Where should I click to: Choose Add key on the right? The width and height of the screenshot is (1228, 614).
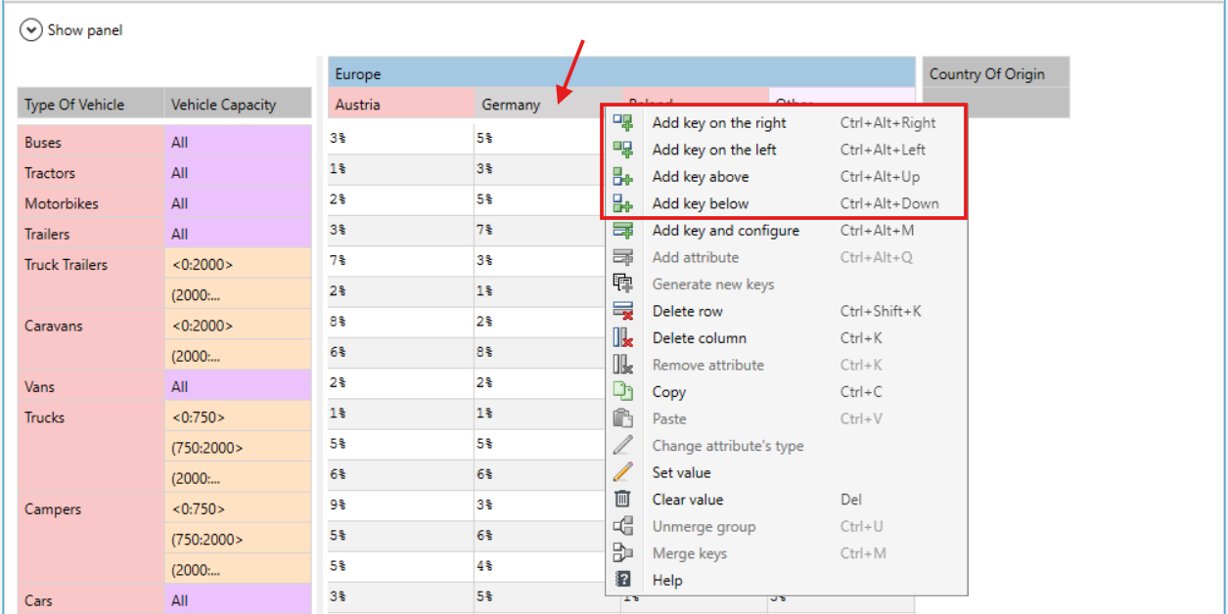tap(786, 123)
